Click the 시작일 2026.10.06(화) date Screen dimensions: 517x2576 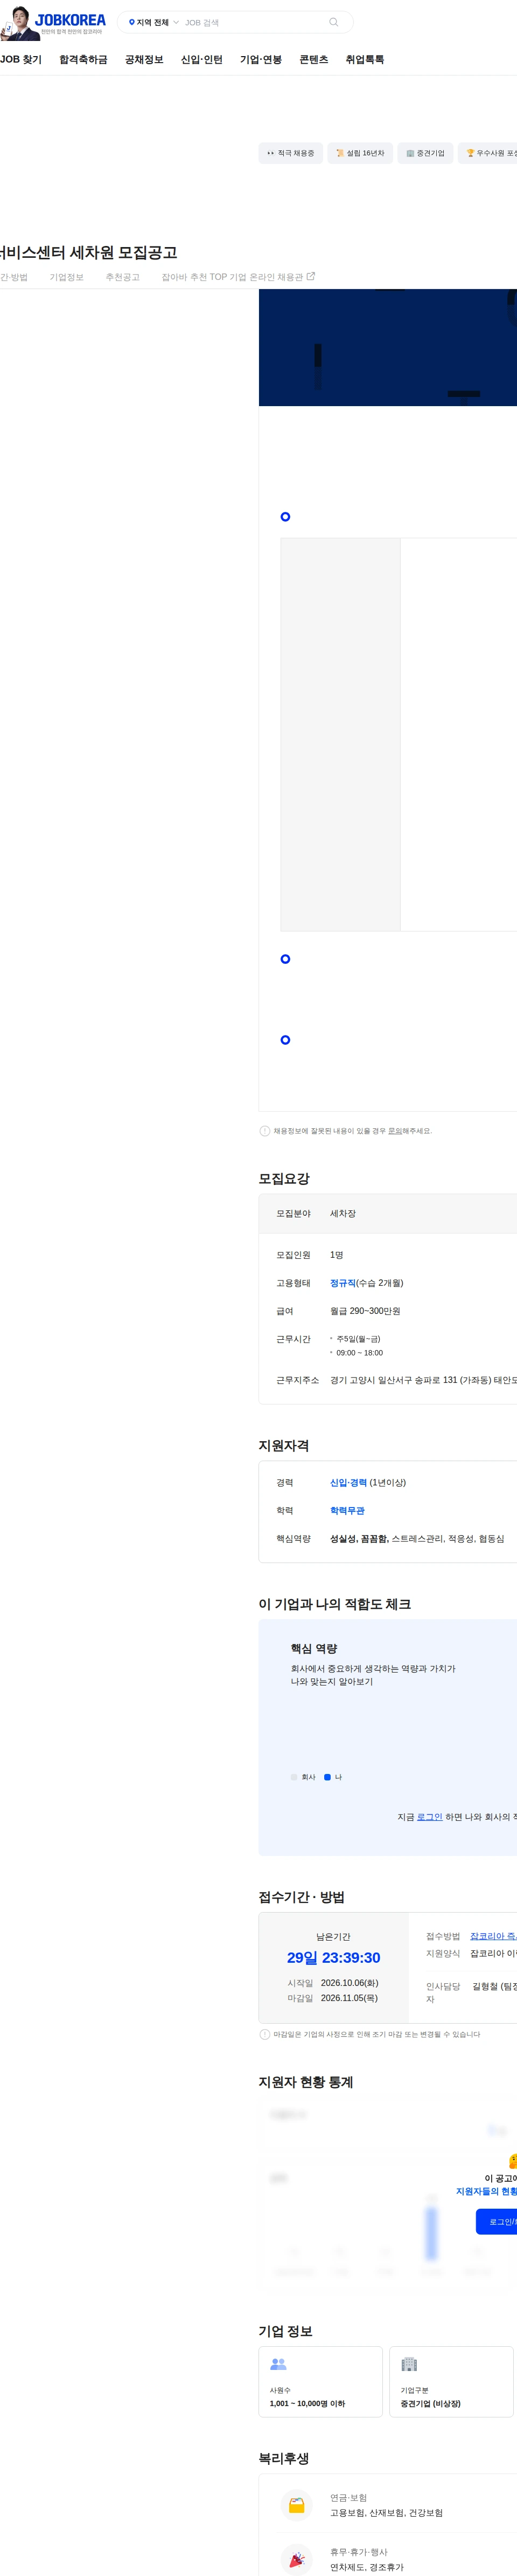pos(350,1983)
